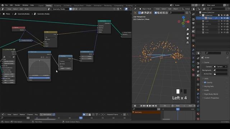Expand the Keying Sets panel
The width and height of the screenshot is (230, 129).
tap(208, 86)
